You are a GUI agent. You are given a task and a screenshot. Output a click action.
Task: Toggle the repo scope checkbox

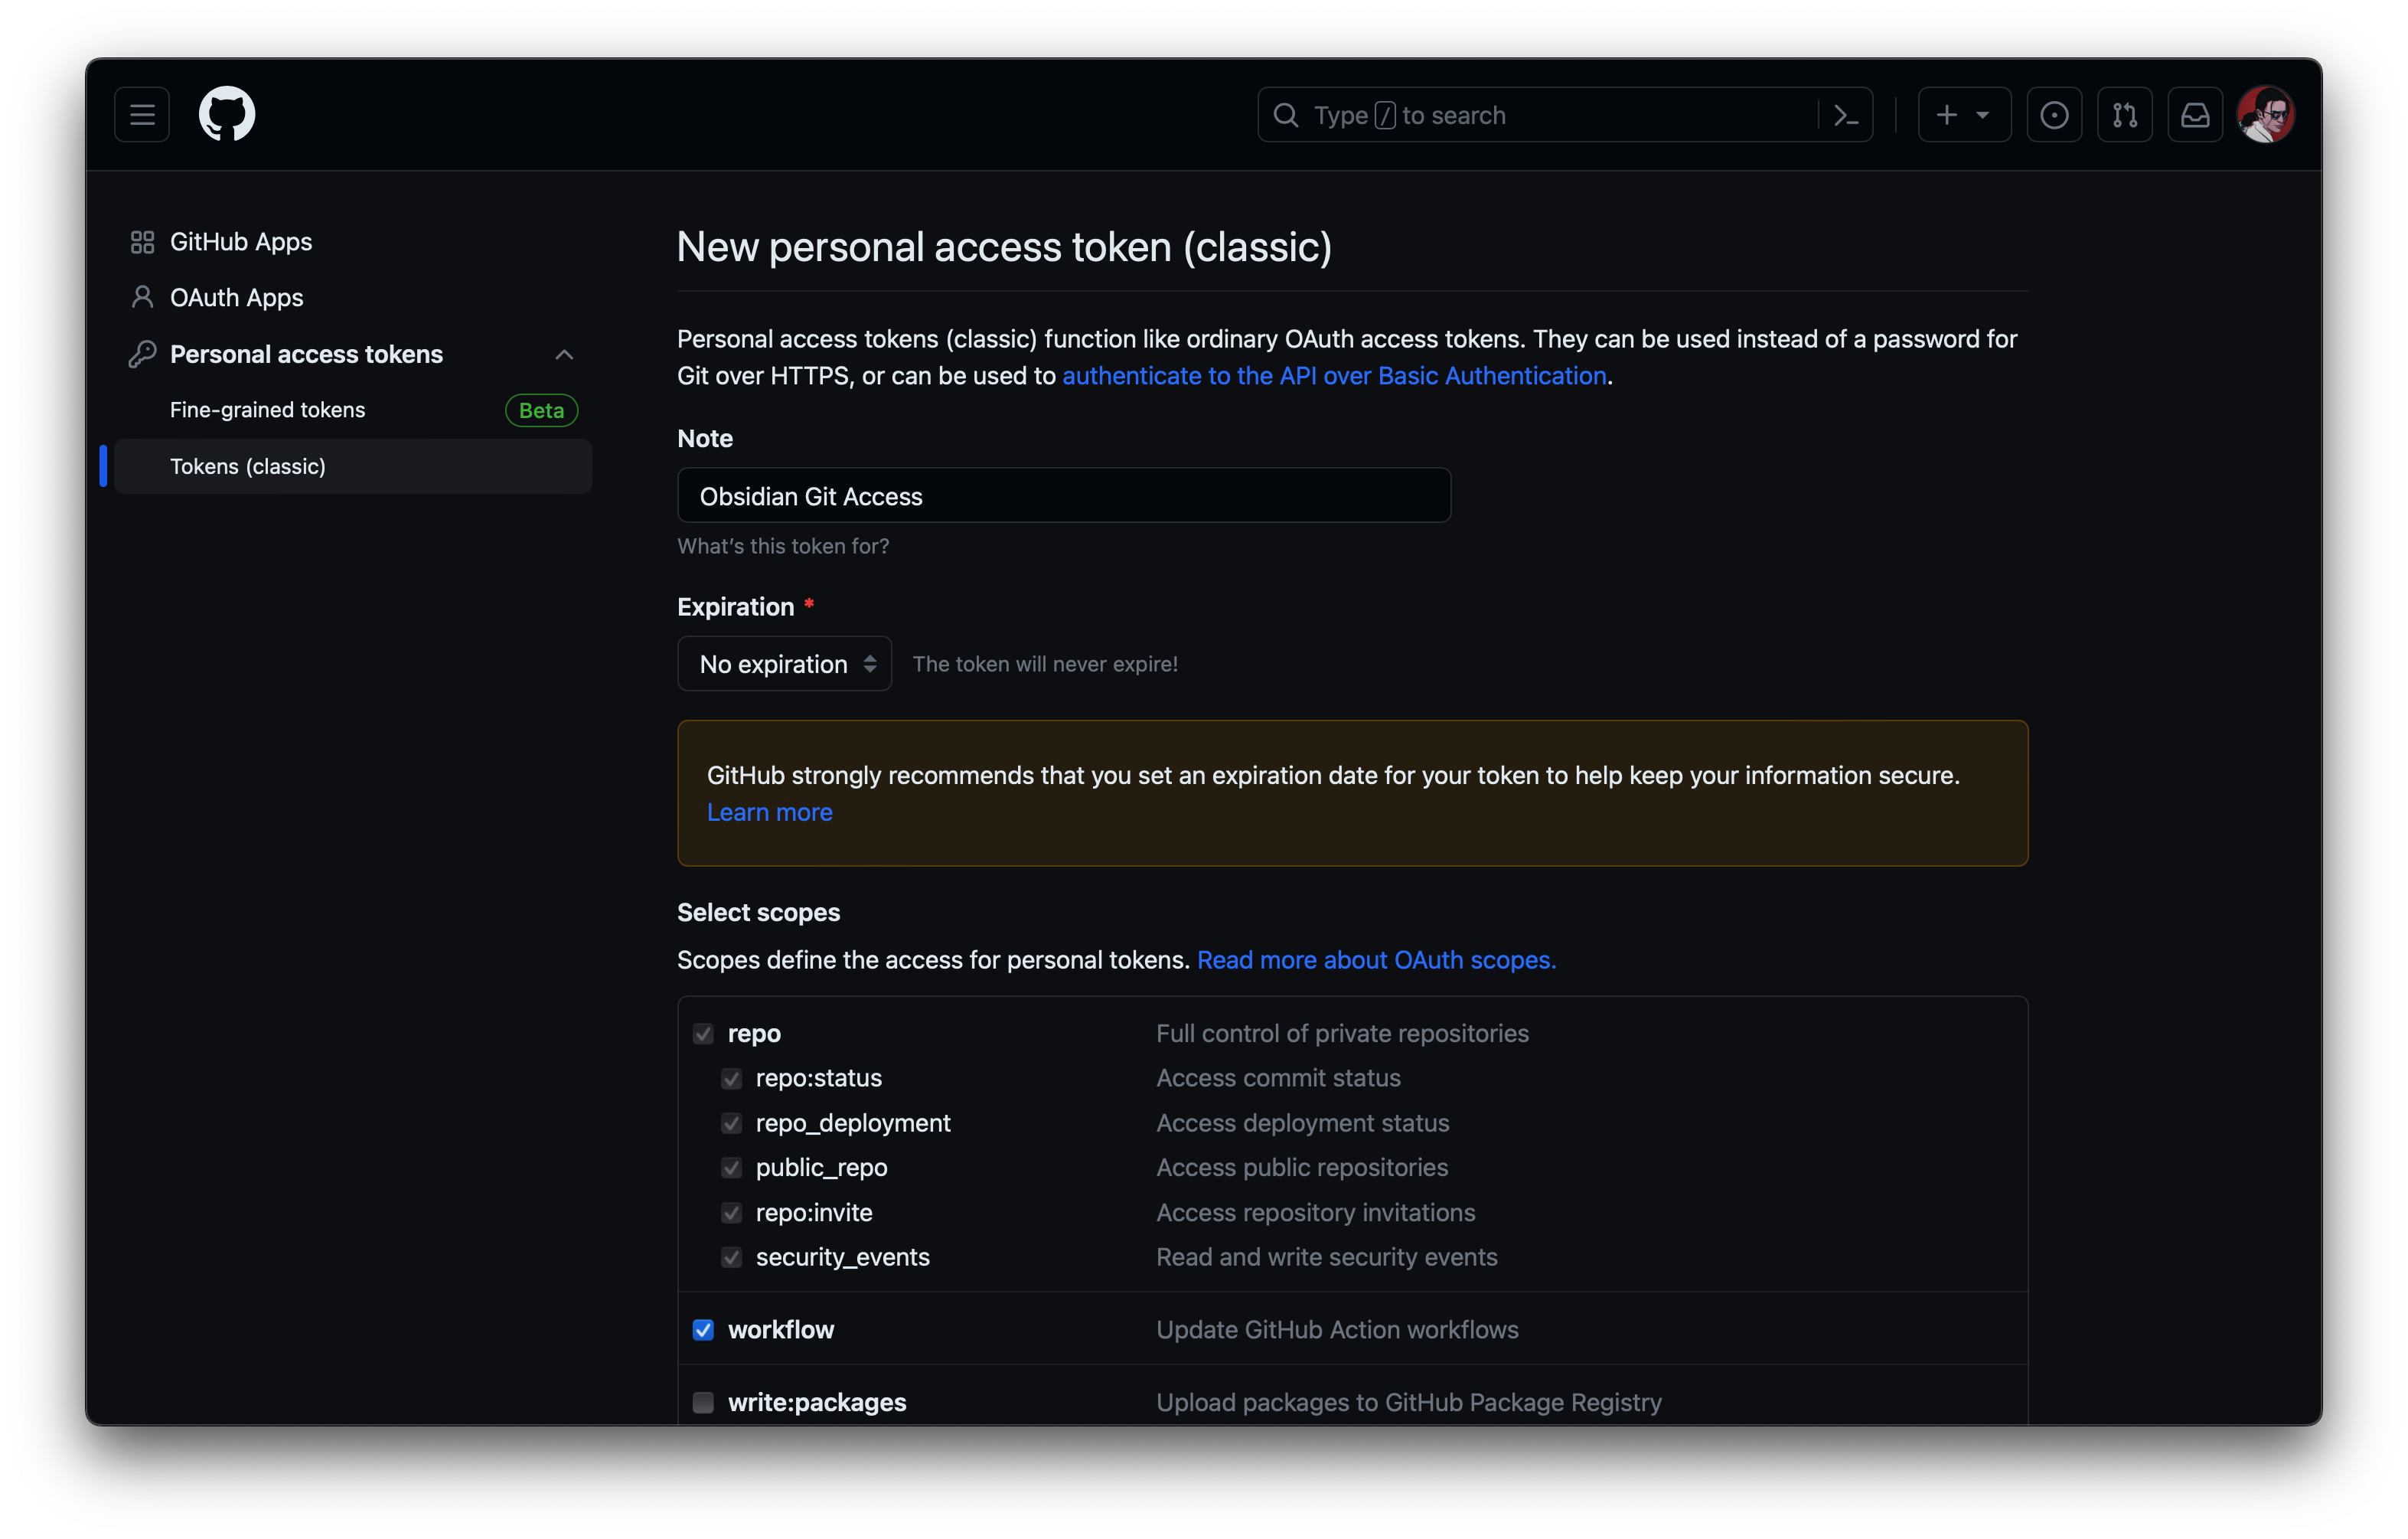703,1032
